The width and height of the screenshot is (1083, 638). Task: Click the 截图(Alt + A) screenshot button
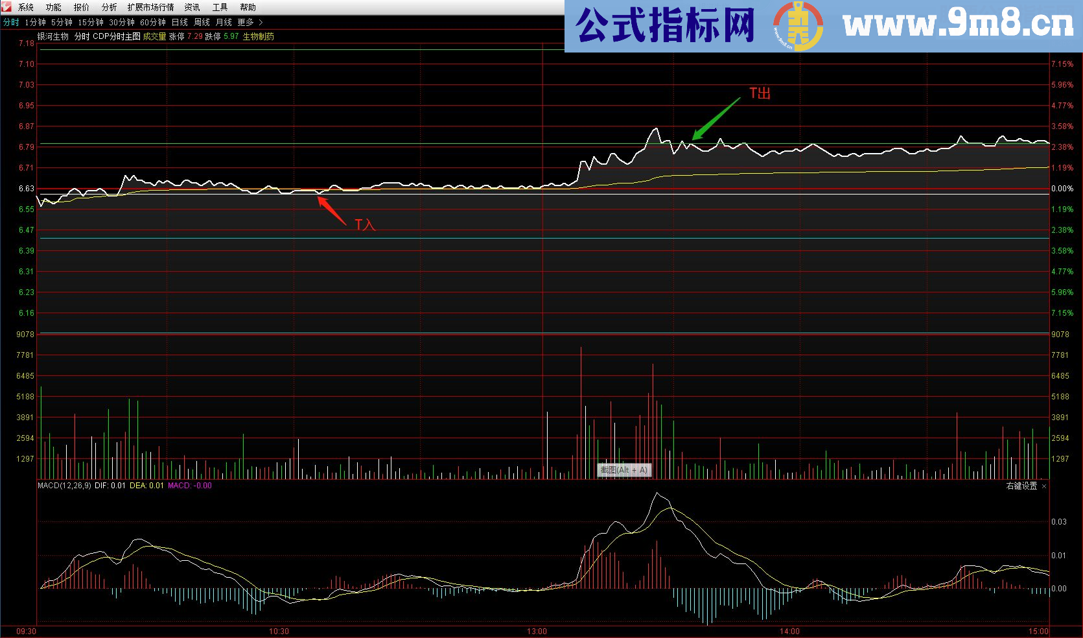[x=624, y=469]
